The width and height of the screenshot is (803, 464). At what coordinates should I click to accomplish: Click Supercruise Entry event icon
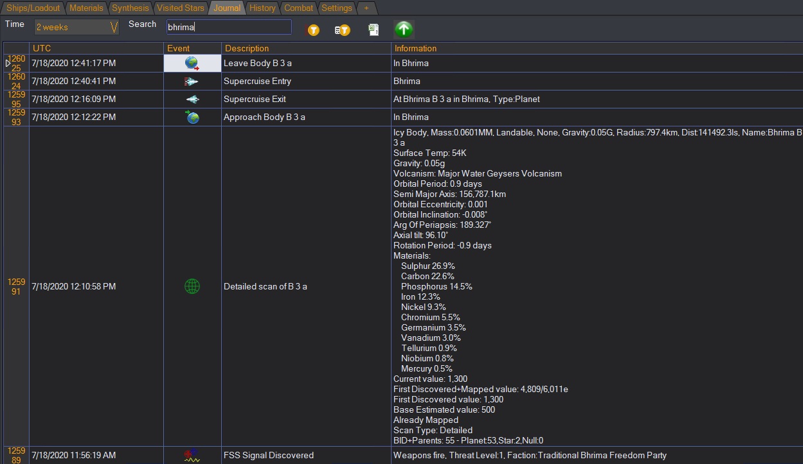[192, 82]
